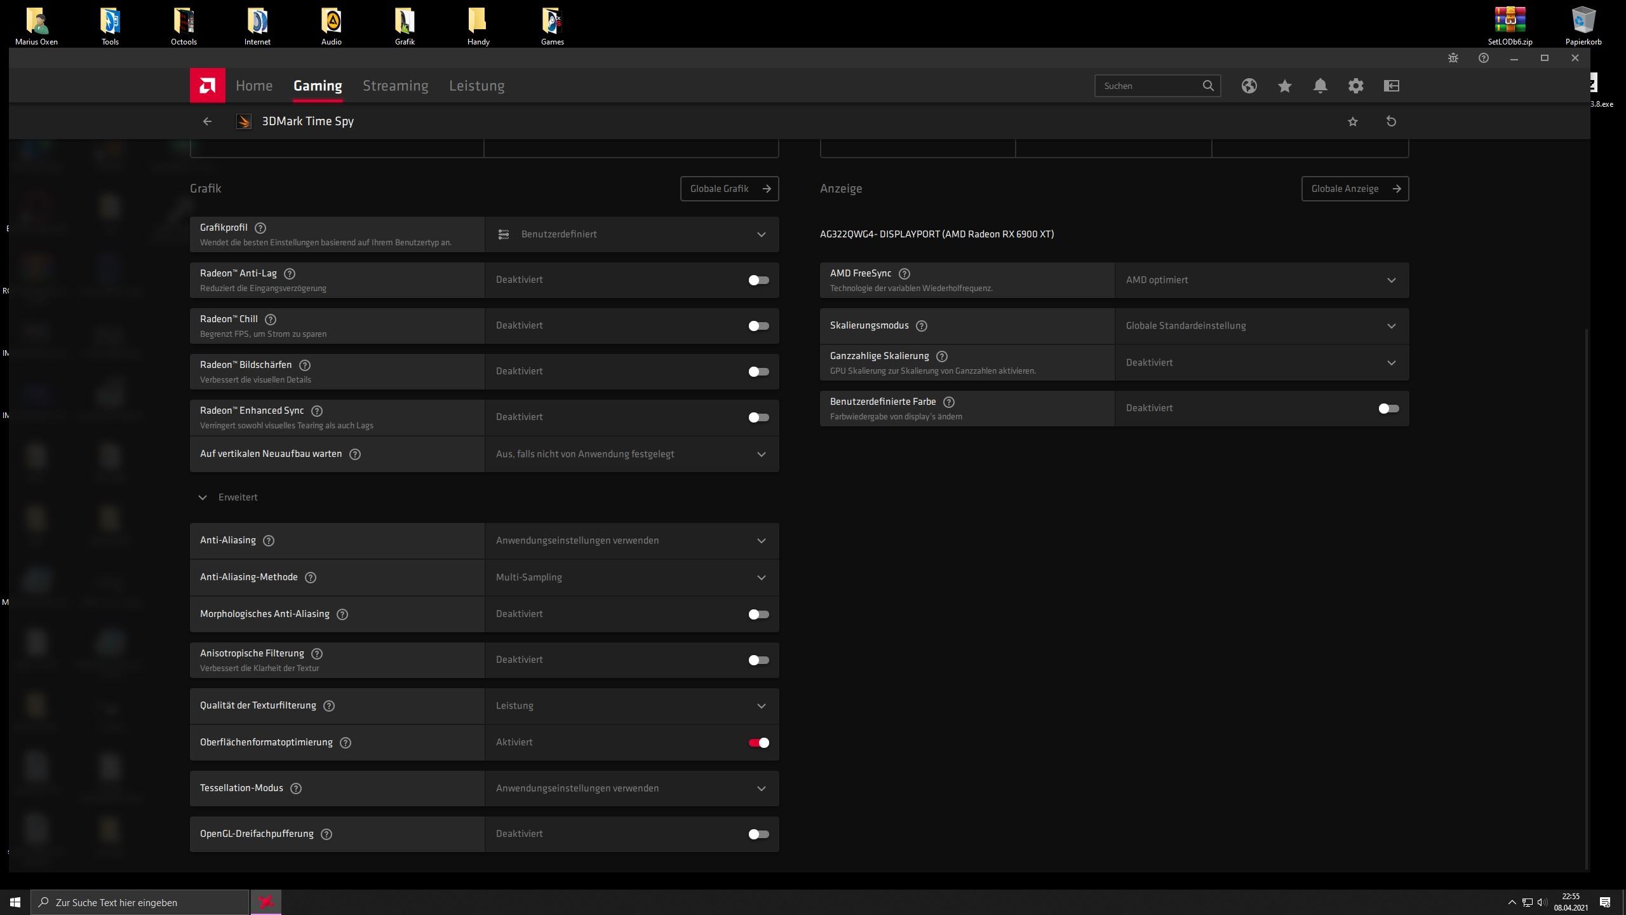Enable Benutzerdefinierte Farbe toggle
The height and width of the screenshot is (915, 1626).
pyautogui.click(x=1388, y=409)
